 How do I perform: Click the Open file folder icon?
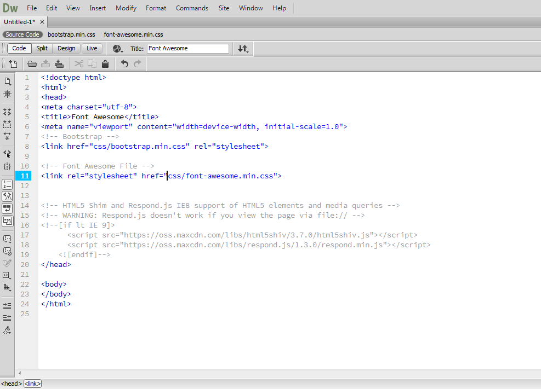point(32,63)
